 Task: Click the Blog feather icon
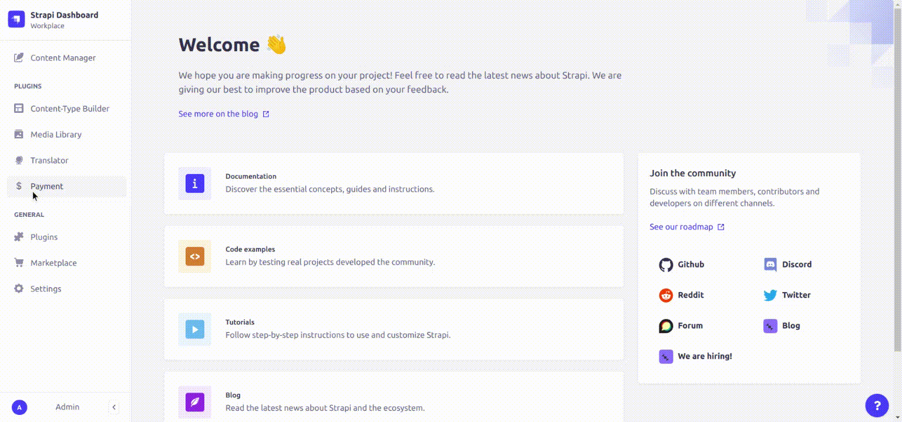point(195,402)
